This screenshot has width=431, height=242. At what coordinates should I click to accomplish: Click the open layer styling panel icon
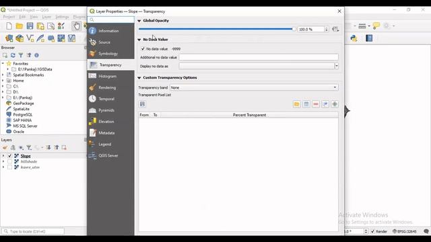pos(5,148)
